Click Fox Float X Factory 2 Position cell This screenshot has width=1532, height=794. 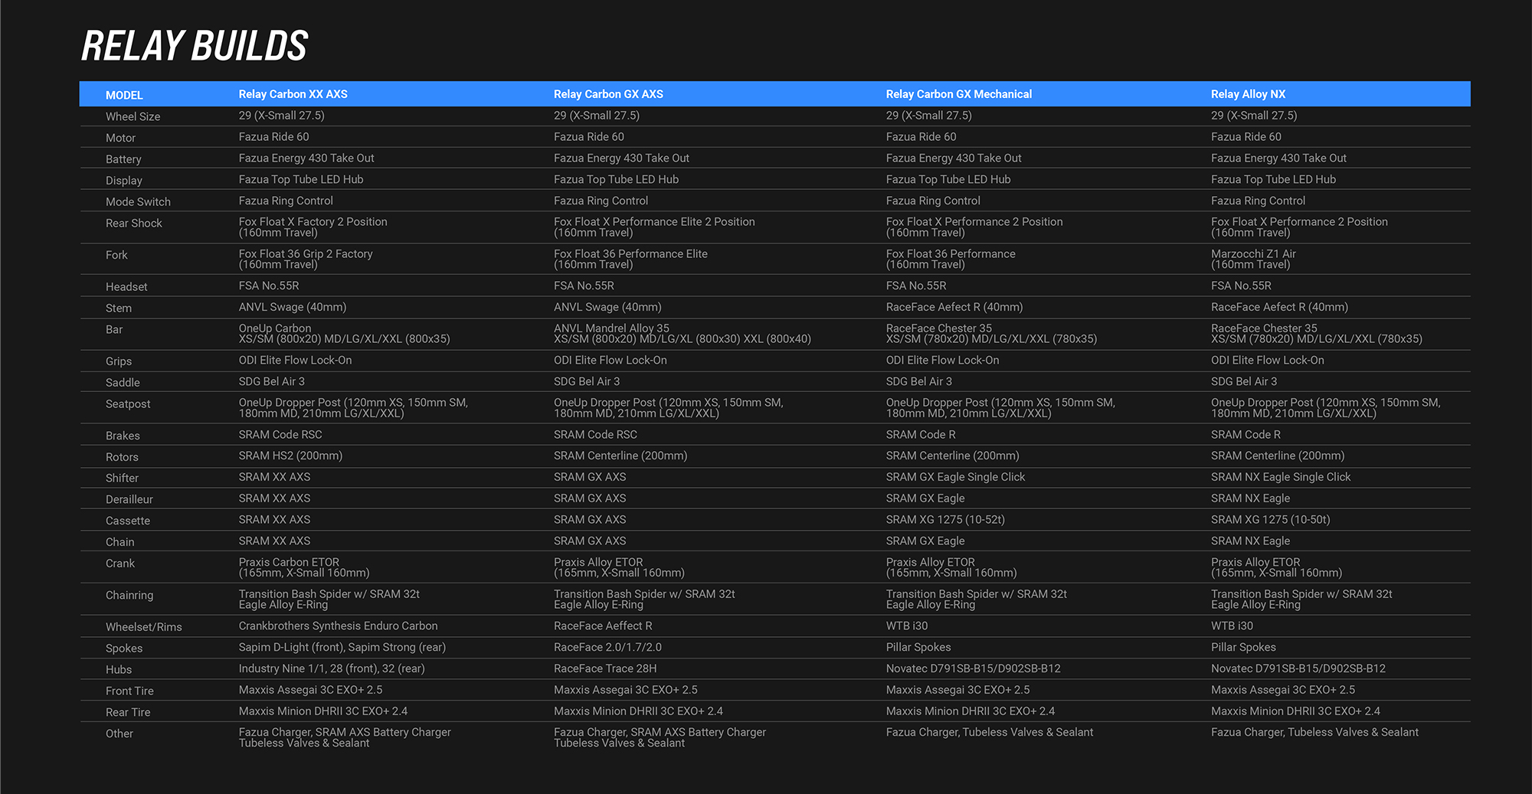[313, 227]
